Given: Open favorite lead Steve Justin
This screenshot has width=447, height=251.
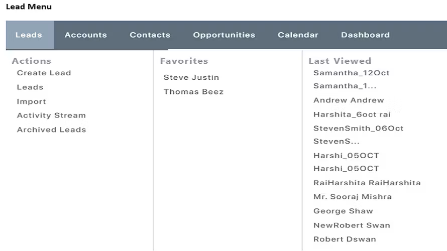Looking at the screenshot, I should [x=191, y=78].
